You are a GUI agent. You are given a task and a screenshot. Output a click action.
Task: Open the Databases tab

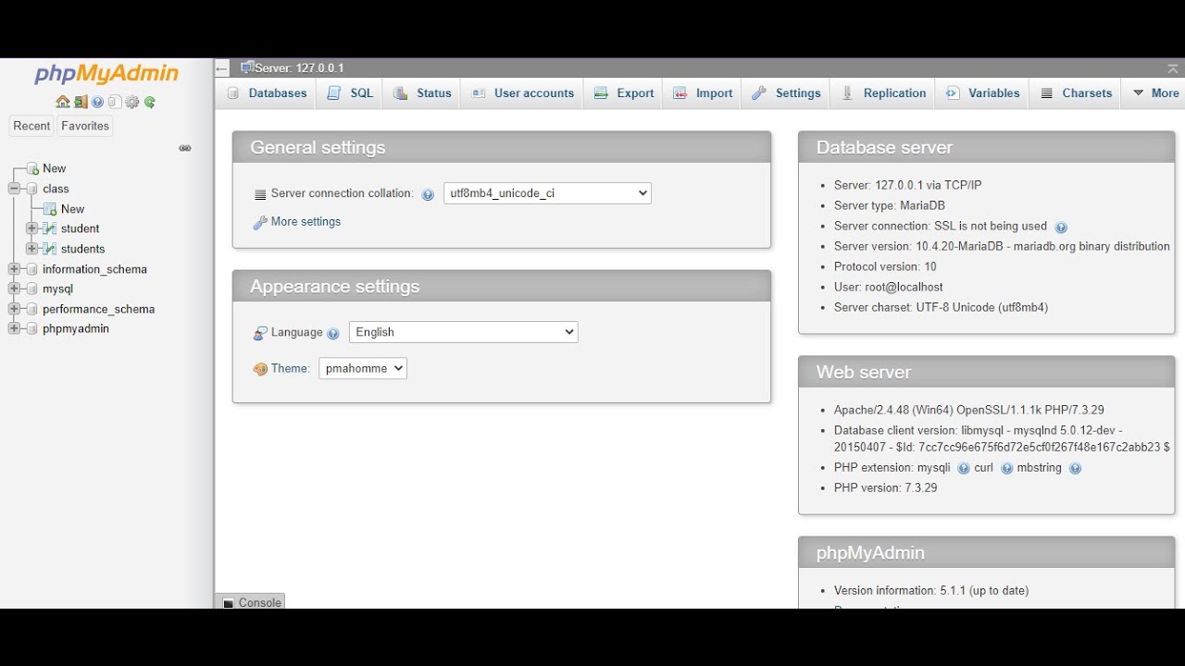267,93
